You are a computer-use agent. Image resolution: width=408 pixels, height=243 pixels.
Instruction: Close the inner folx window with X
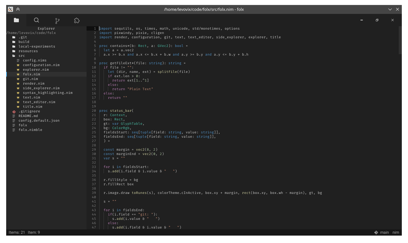point(393,20)
